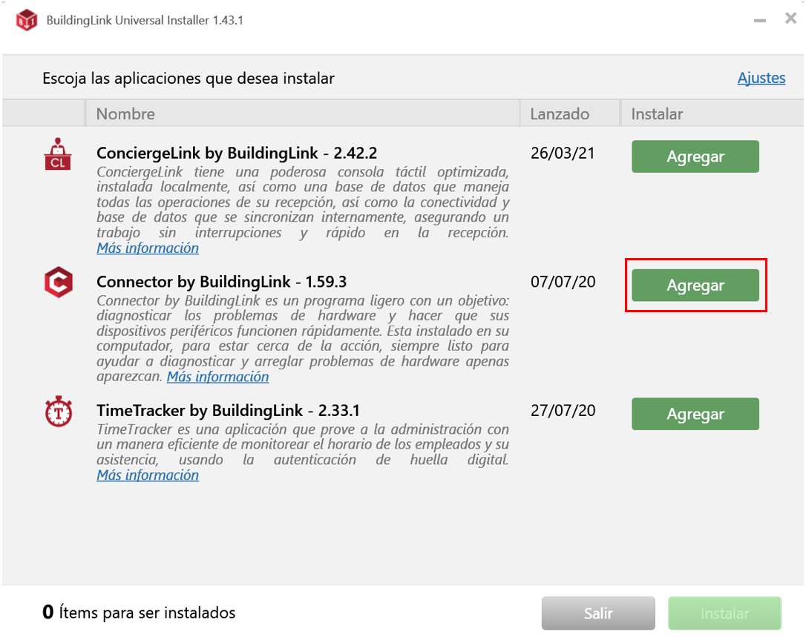Click the TimeTracker stopwatch icon
Viewport: 806px width, 637px height.
58,411
